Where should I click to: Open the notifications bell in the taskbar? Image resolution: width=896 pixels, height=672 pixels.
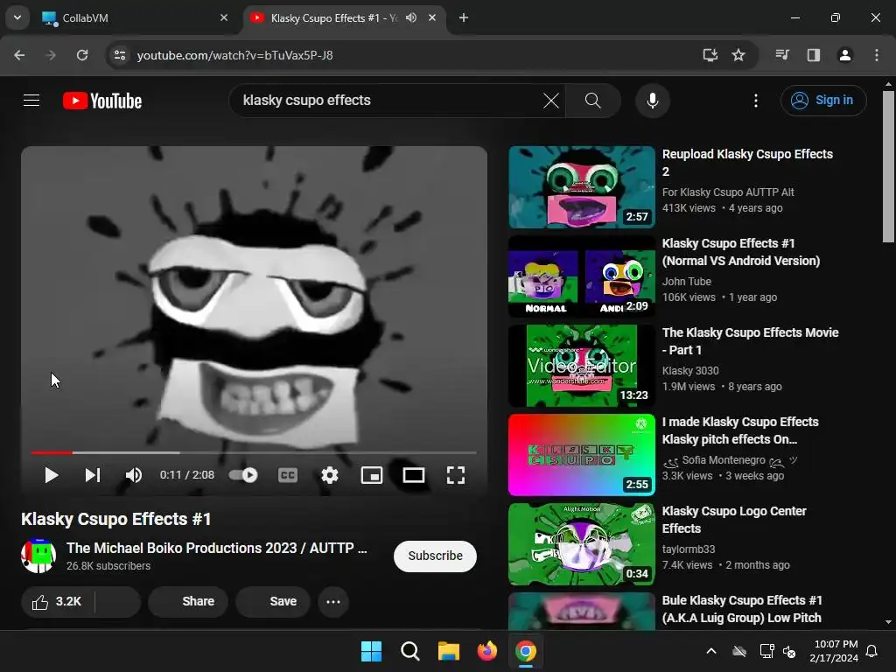point(872,651)
